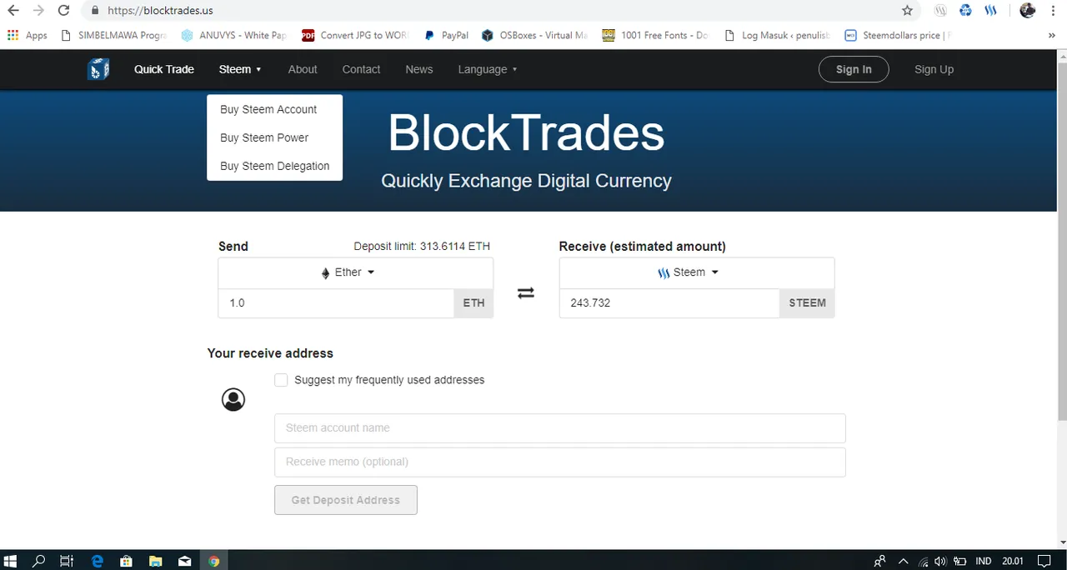Image resolution: width=1067 pixels, height=570 pixels.
Task: Click the ETH unit label
Action: (473, 302)
